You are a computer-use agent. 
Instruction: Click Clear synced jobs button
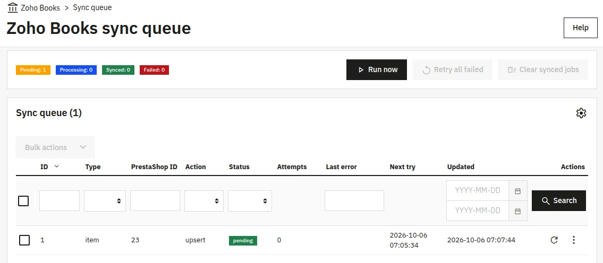542,70
